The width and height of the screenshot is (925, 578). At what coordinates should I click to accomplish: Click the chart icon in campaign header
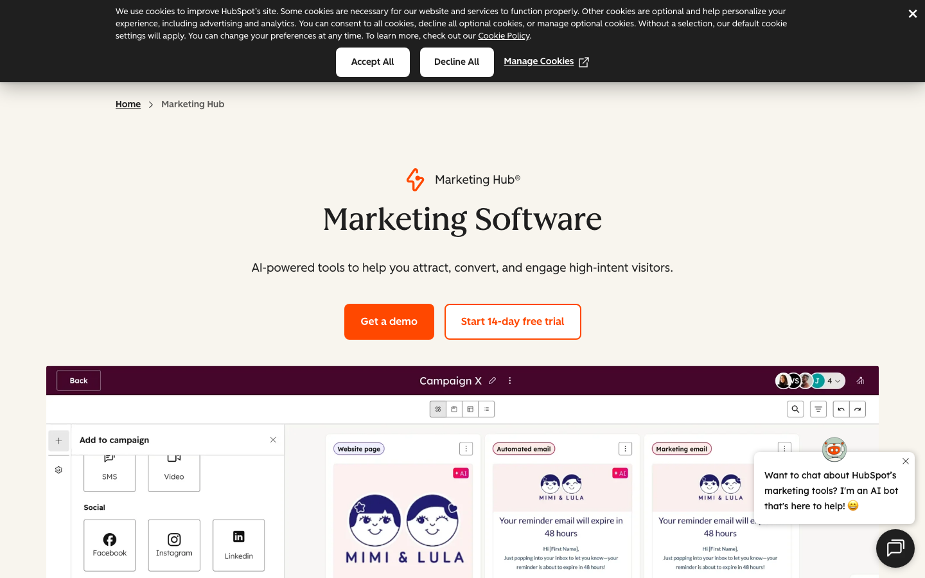pos(861,381)
